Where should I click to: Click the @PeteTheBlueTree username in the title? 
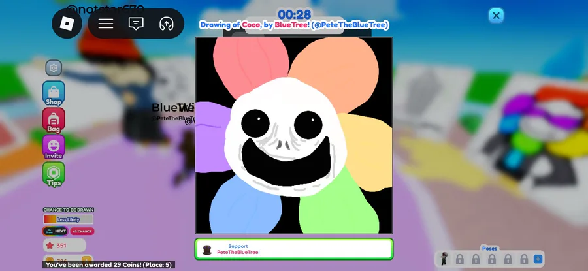coord(350,25)
